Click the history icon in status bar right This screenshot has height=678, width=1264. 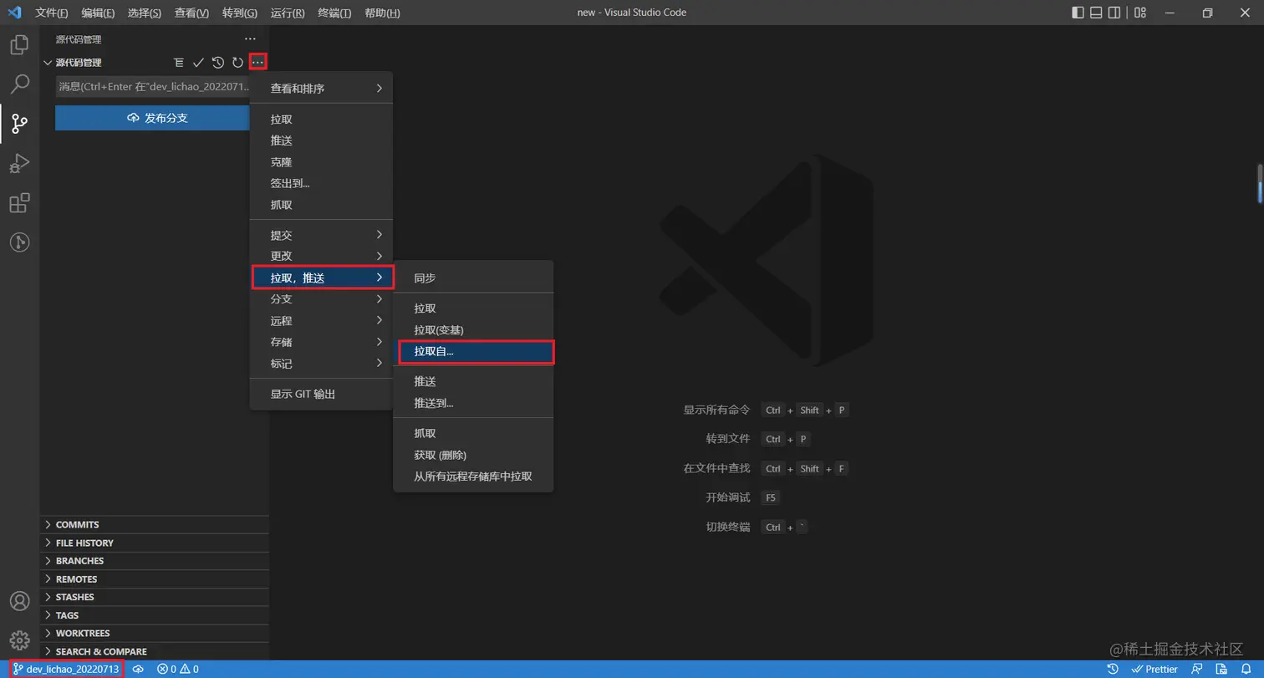coord(1113,669)
